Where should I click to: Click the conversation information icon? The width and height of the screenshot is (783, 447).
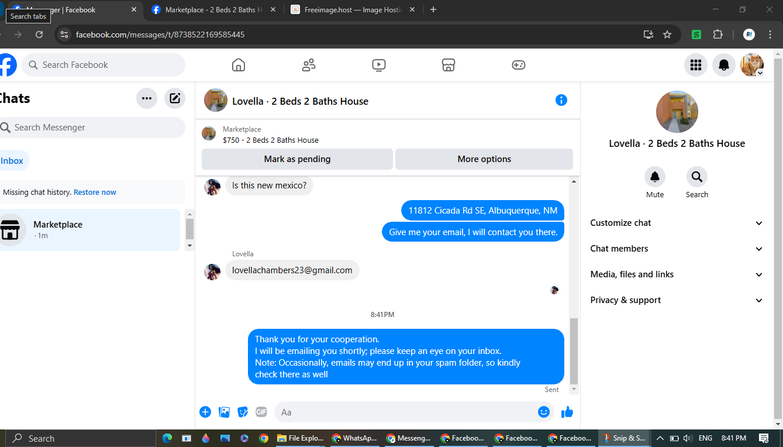561,100
